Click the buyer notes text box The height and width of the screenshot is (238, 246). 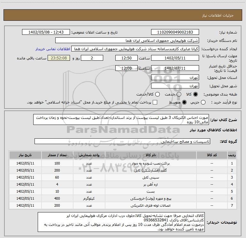pyautogui.click(x=121, y=222)
